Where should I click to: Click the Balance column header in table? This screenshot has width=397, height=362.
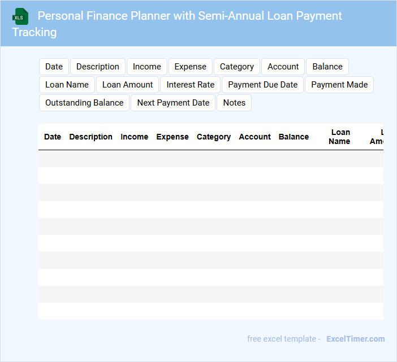[294, 137]
